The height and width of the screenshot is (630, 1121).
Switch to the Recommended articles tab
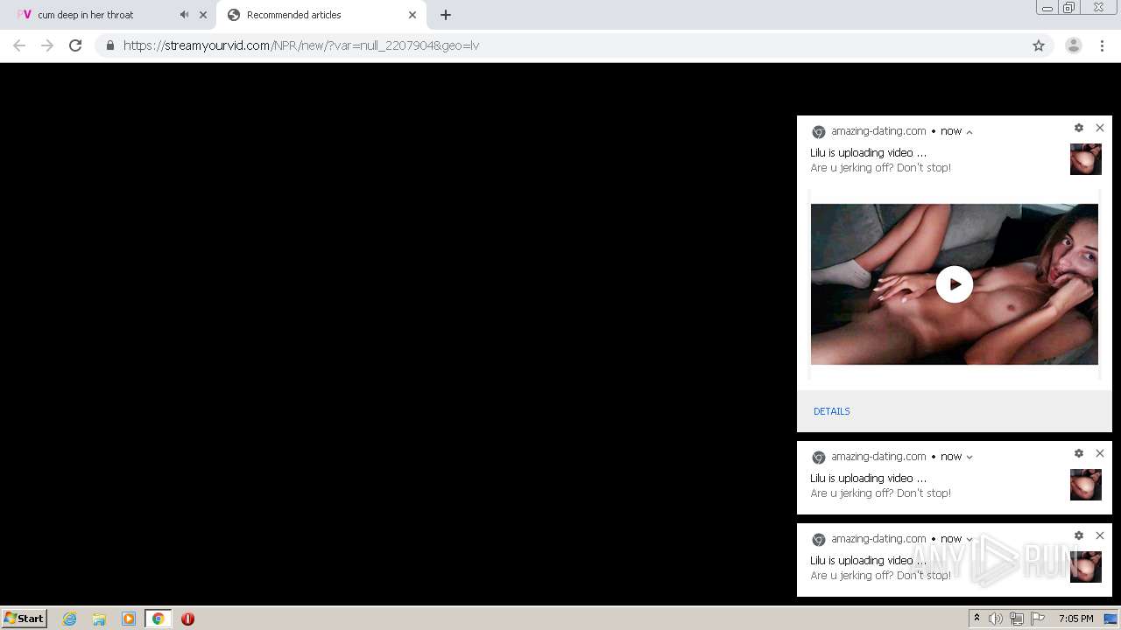pos(321,15)
